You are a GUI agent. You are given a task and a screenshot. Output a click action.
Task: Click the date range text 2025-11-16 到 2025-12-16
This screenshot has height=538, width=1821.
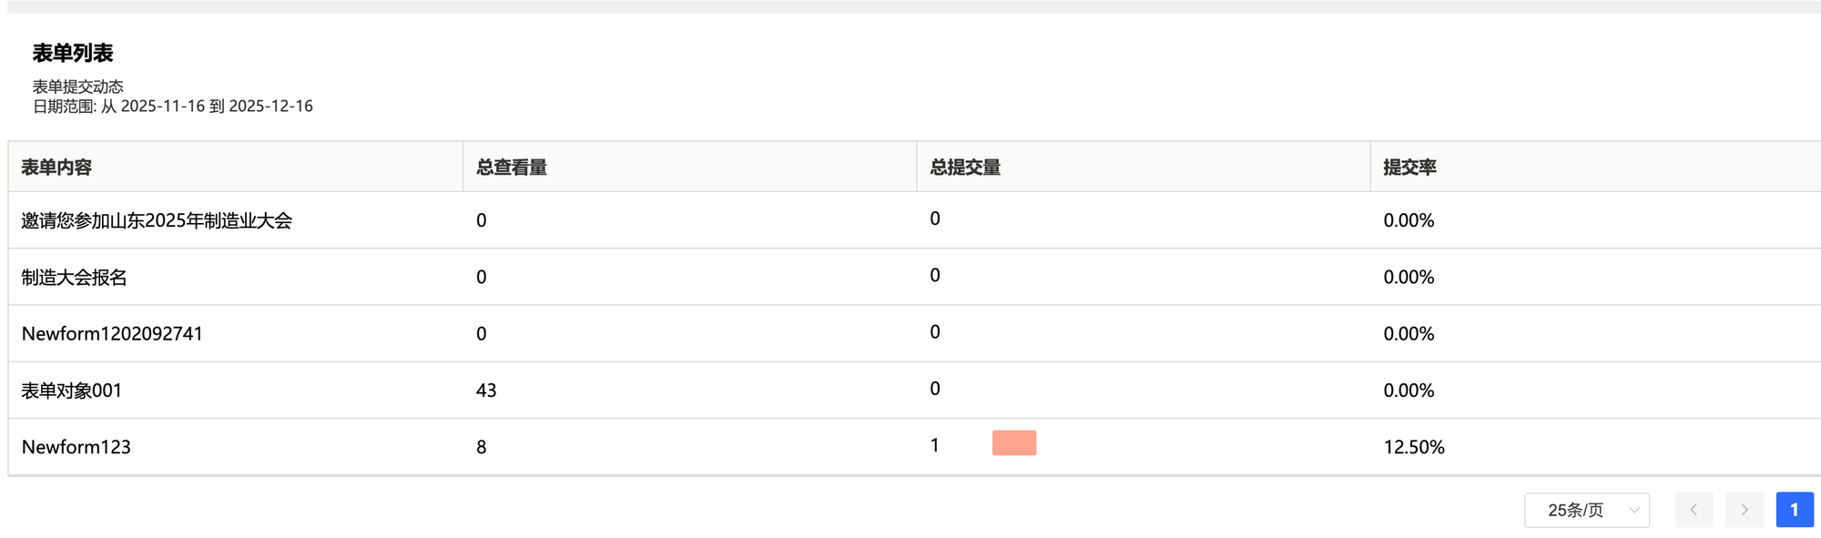pyautogui.click(x=217, y=107)
